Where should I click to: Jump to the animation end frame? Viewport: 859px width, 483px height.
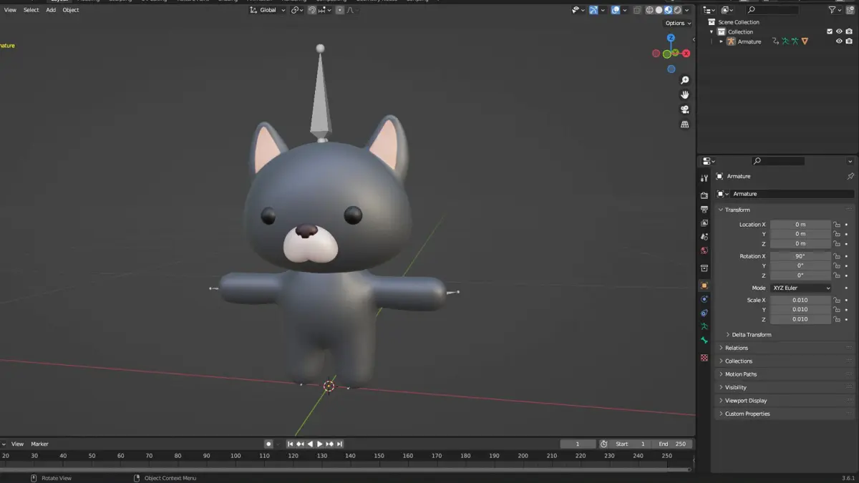tap(339, 444)
